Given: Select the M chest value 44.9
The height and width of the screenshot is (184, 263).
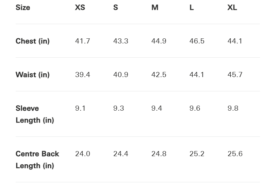Looking at the screenshot, I should [x=159, y=41].
